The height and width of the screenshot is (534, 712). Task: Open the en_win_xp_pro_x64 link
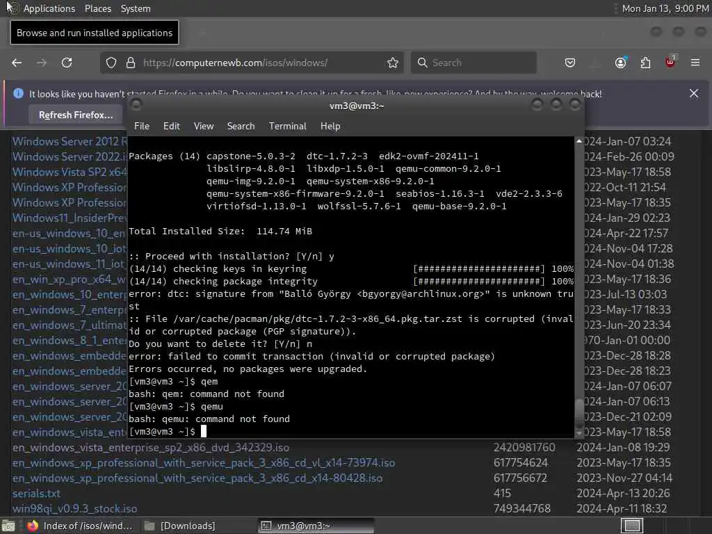tap(70, 280)
